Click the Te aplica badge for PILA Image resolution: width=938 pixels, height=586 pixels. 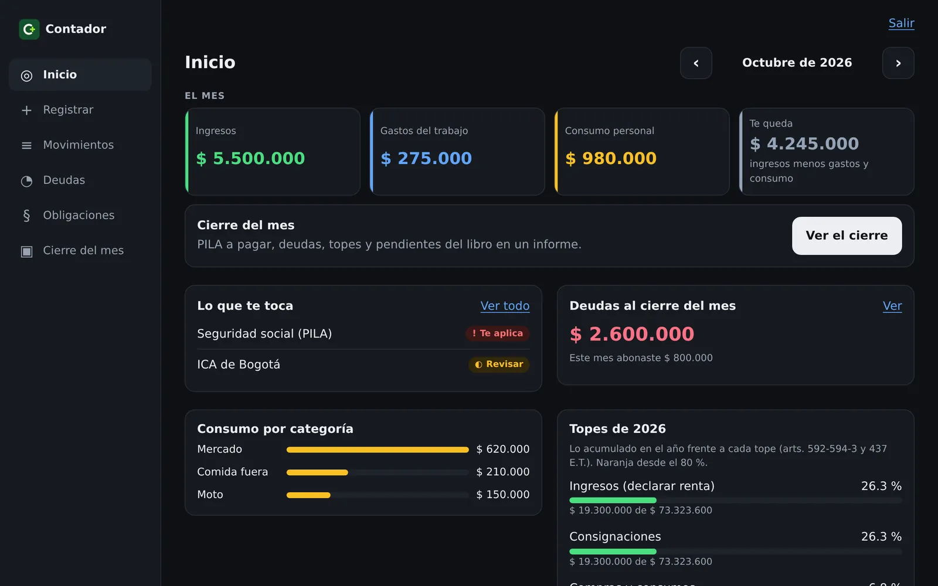click(x=498, y=333)
